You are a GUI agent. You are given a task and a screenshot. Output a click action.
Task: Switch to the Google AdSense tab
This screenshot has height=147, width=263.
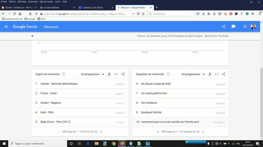[57, 8]
